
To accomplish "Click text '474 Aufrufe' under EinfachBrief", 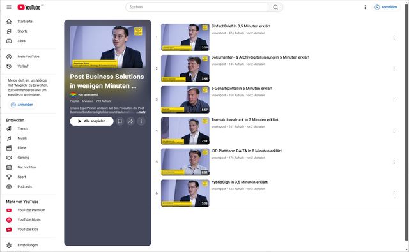I will pyautogui.click(x=236, y=33).
